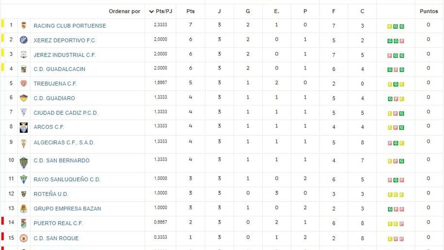444x250 pixels.
Task: Click the Trebujena C.F. crest icon
Action: 24,83
